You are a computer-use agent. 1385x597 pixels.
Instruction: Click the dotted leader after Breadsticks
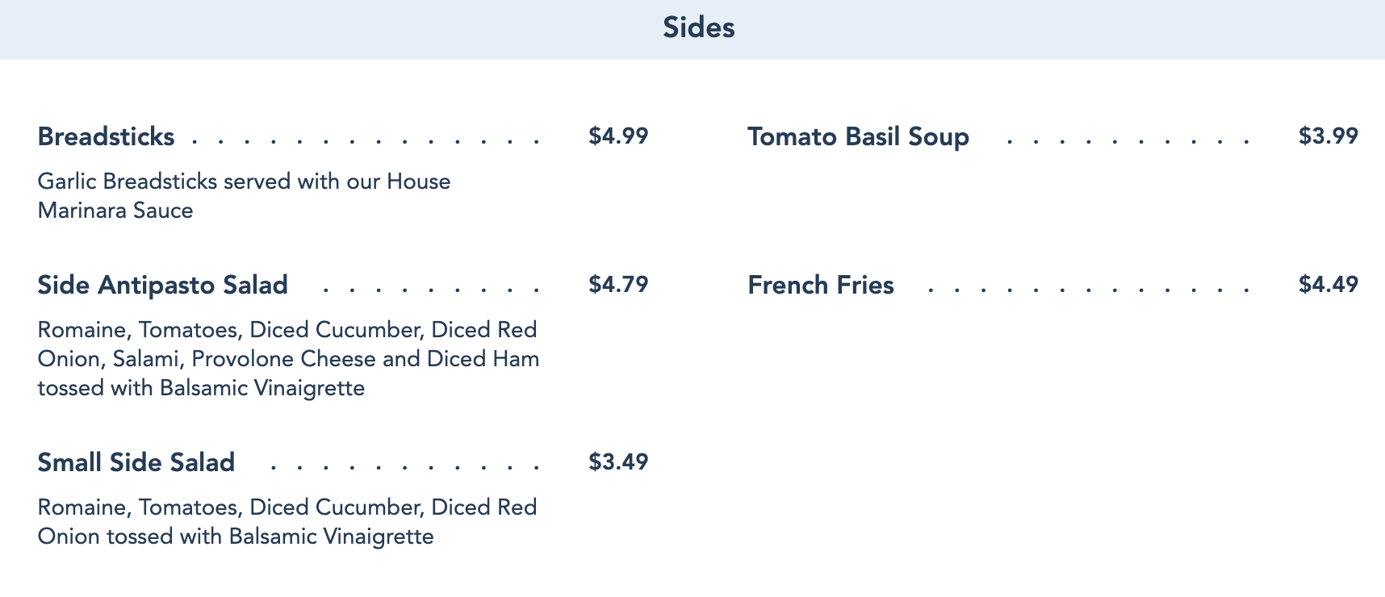pyautogui.click(x=365, y=142)
